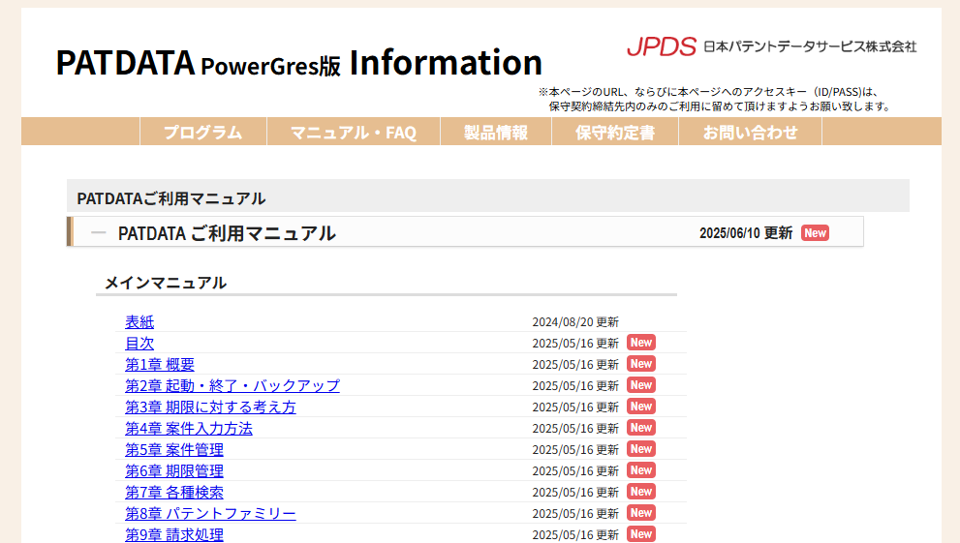Open the 第1章 概要 link
The width and height of the screenshot is (960, 543).
tap(160, 365)
